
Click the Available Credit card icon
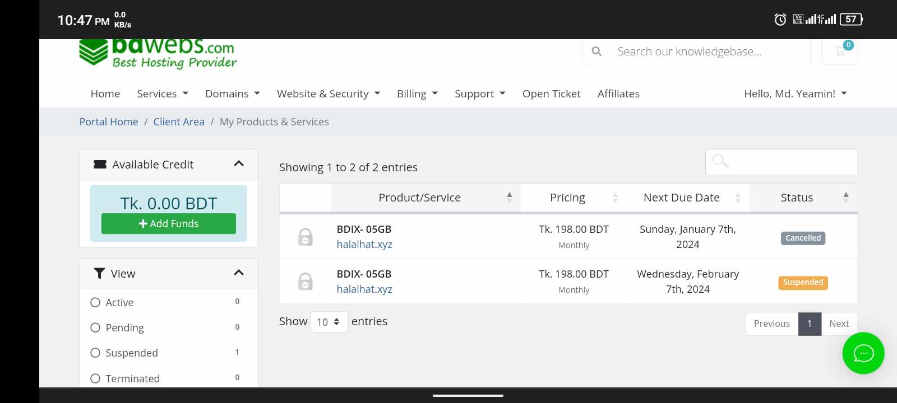[100, 165]
